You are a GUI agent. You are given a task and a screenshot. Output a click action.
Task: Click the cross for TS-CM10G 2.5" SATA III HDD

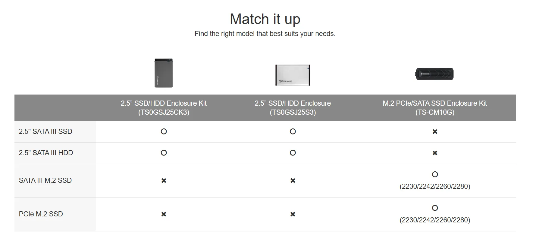(435, 153)
